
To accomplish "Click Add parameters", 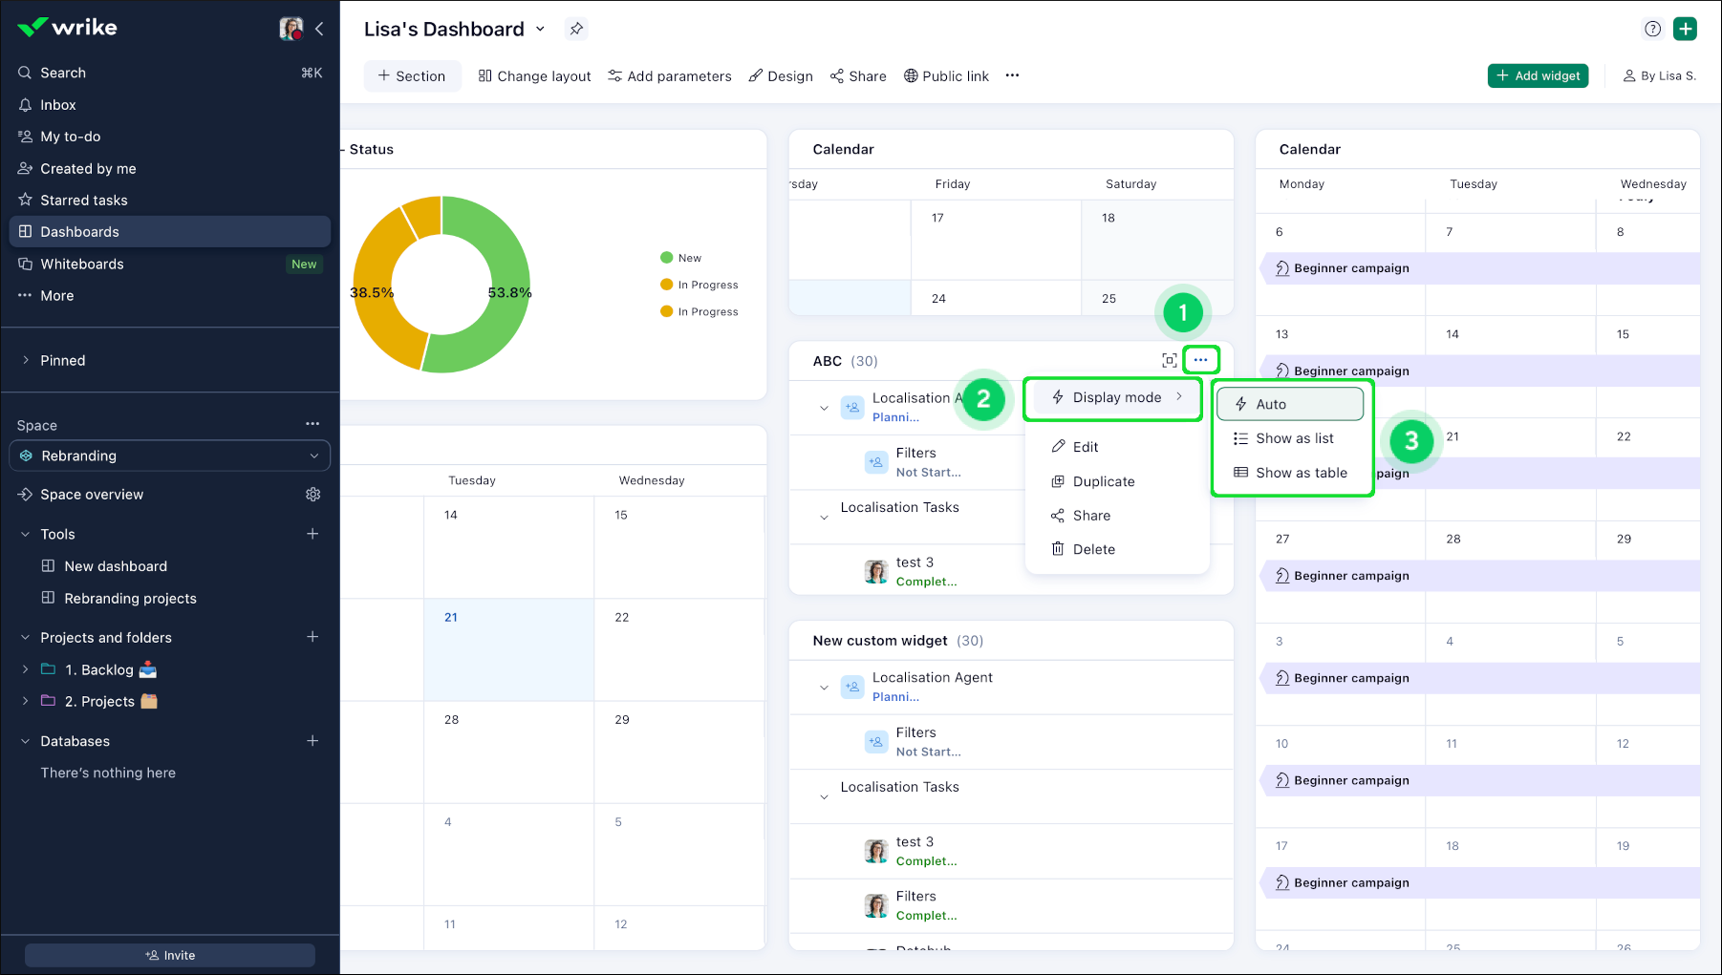I will pos(670,76).
